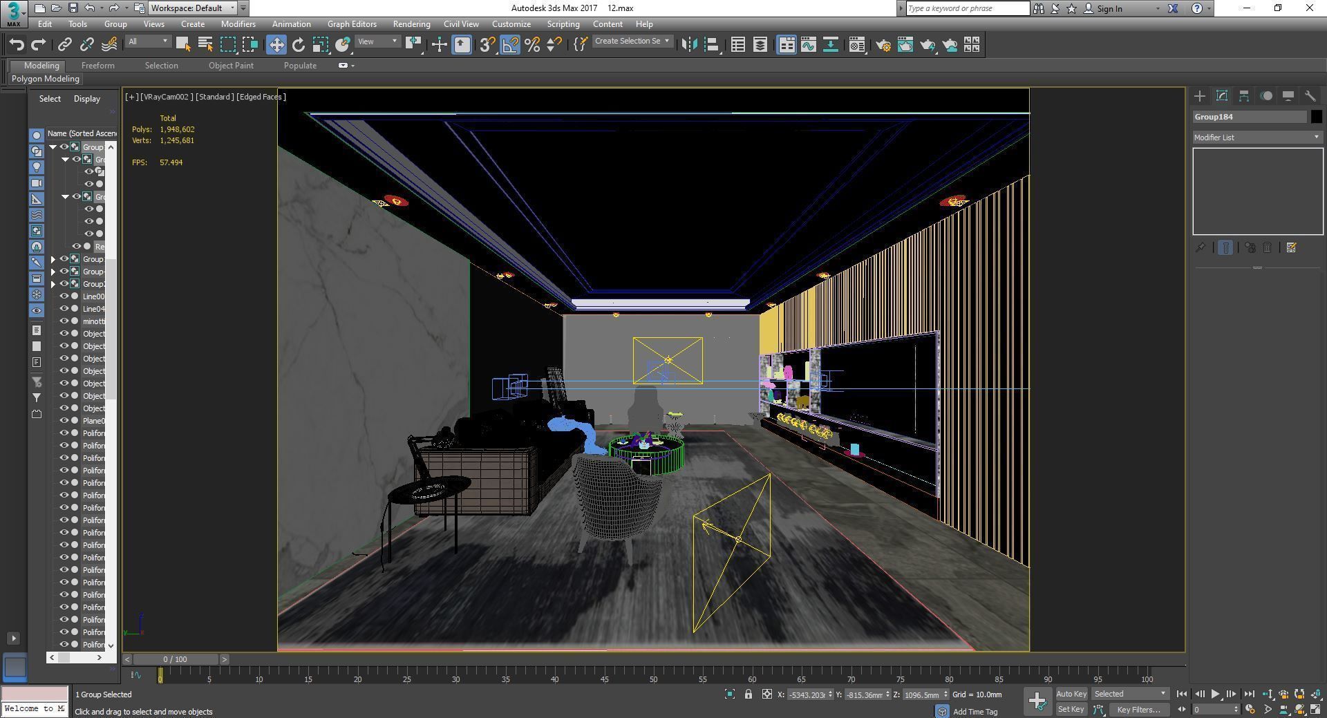1327x718 pixels.
Task: Toggle Angle Snap button
Action: (x=510, y=45)
